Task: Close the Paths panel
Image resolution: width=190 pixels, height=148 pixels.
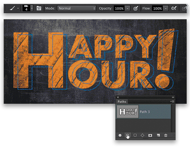Action: 118,97
